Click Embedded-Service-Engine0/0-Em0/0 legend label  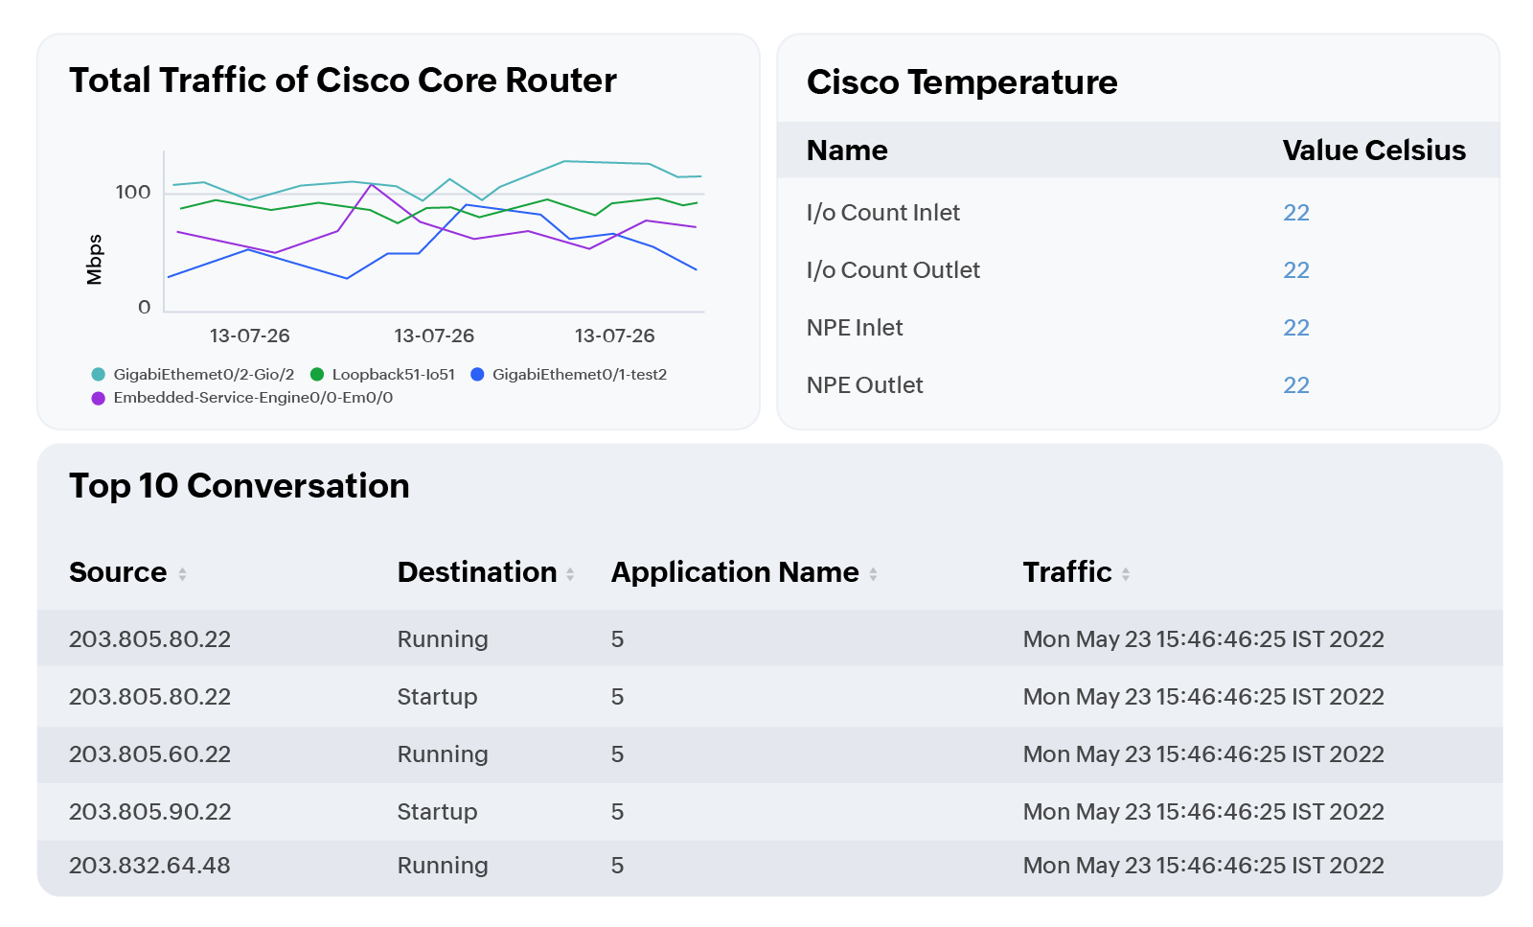[x=253, y=398]
